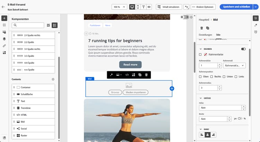The height and width of the screenshot is (142, 260).
Task: Focus the components search field
Action: pos(28,25)
